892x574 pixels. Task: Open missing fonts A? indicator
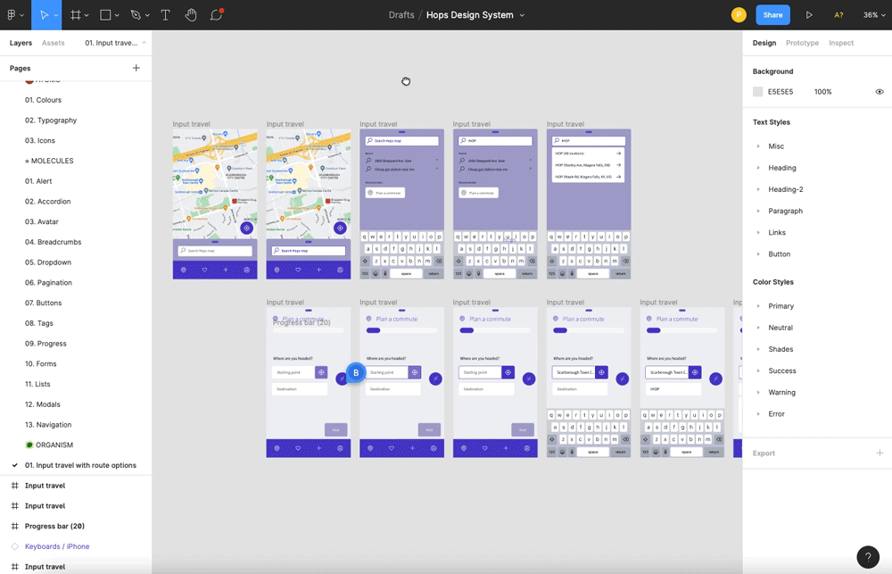[x=838, y=15]
